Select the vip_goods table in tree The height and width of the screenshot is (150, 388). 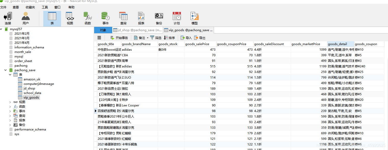(x=31, y=98)
